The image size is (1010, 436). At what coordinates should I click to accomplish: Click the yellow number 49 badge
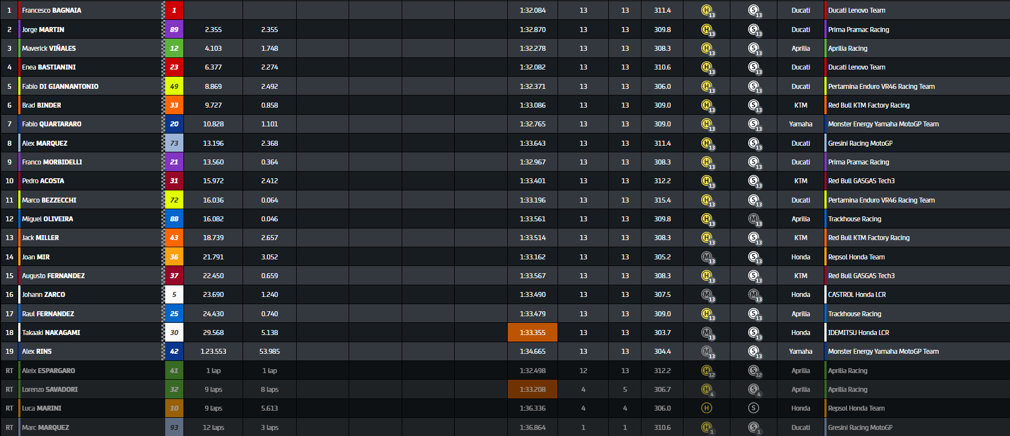tap(174, 87)
